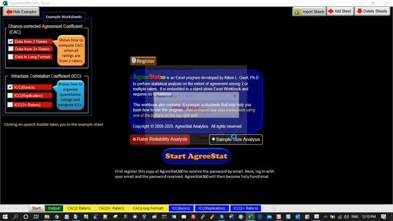This screenshot has height=221, width=393.
Task: Click the ENG language indicator
Action: tap(355, 217)
